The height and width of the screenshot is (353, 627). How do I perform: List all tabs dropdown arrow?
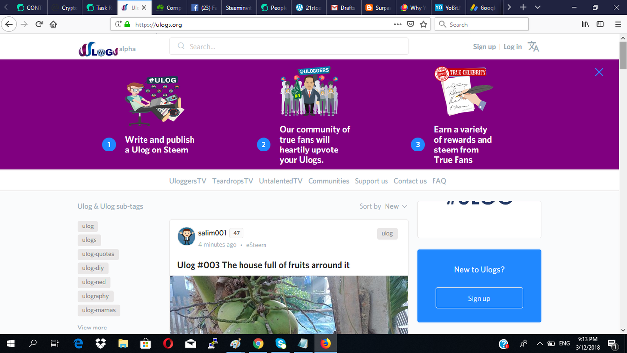(538, 7)
